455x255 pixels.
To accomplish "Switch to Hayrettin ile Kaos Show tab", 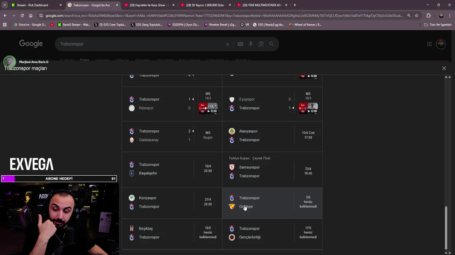I will coord(149,5).
